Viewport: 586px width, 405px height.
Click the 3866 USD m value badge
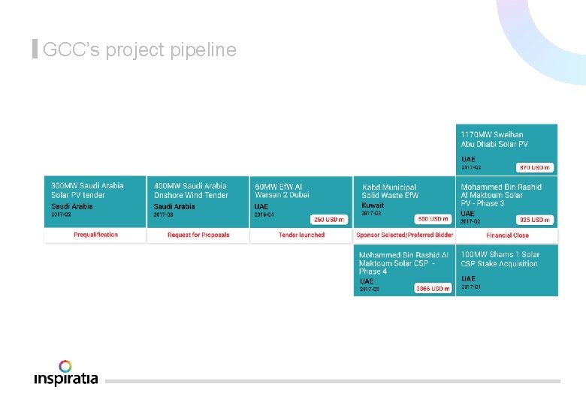[x=433, y=289]
